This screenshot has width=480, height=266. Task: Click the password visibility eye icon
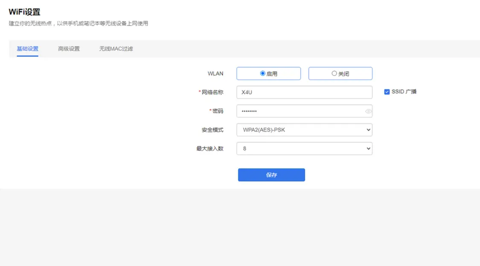[x=368, y=111]
